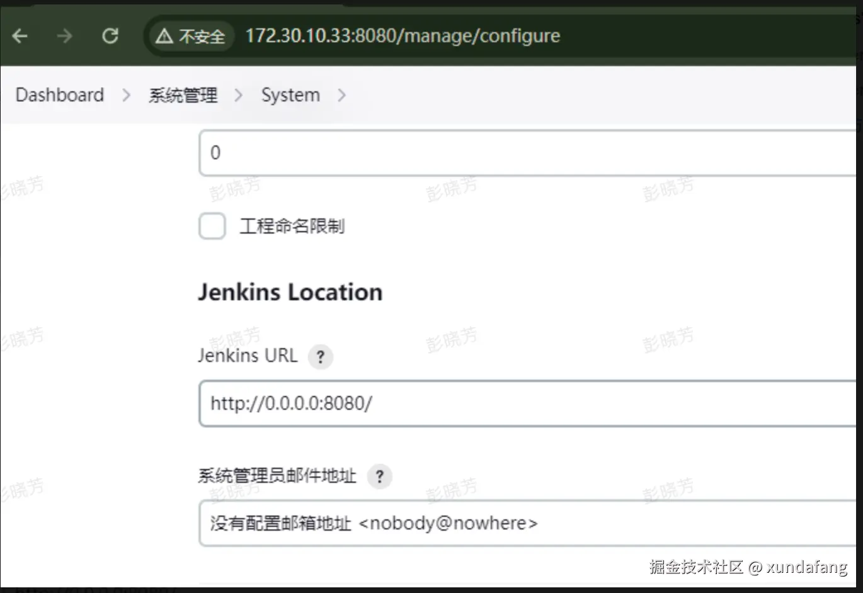Edit the Jenkins URL input field
This screenshot has width=863, height=593.
pyautogui.click(x=528, y=404)
